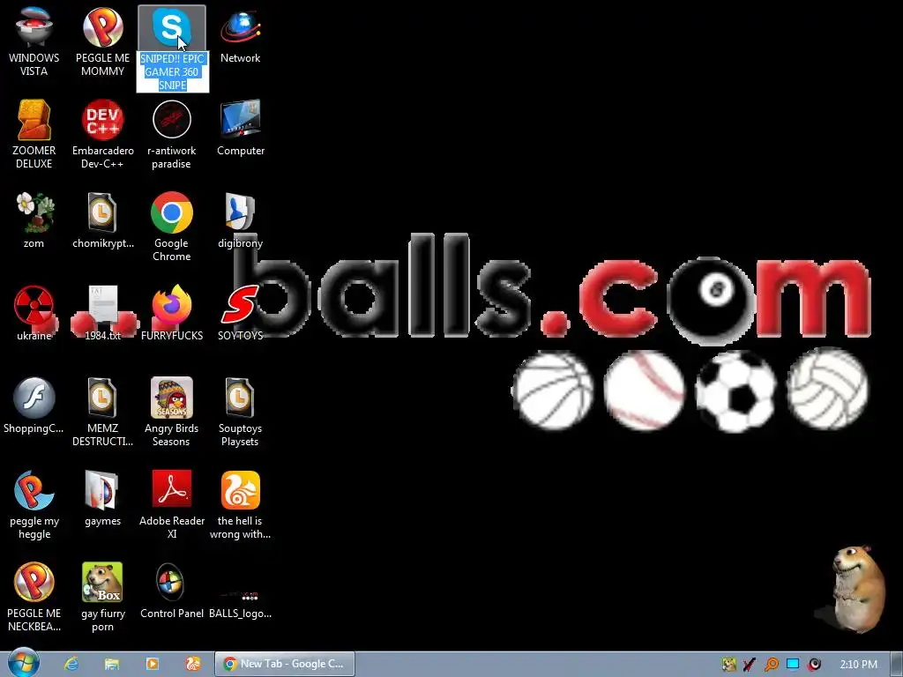The height and width of the screenshot is (677, 903).
Task: Select the hamster Box desktop icon
Action: pyautogui.click(x=102, y=583)
